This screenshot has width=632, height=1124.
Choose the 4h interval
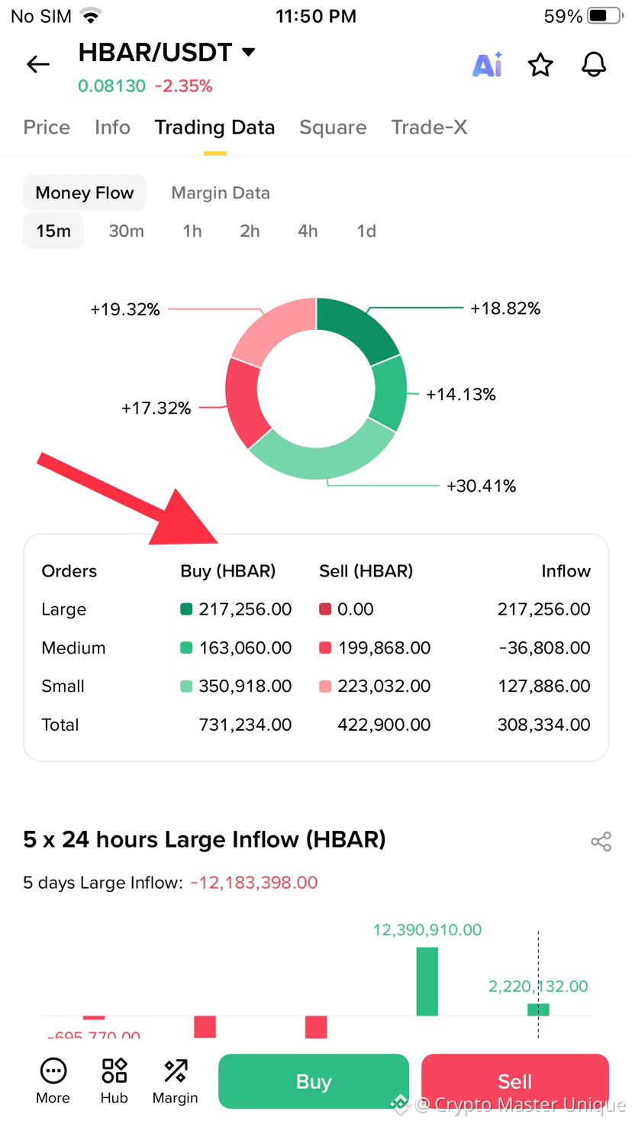(308, 231)
